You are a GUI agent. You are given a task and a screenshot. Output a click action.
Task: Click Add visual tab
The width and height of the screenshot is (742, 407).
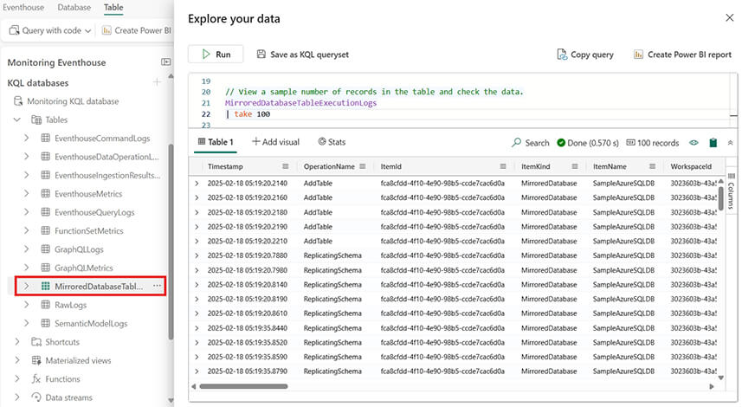275,142
